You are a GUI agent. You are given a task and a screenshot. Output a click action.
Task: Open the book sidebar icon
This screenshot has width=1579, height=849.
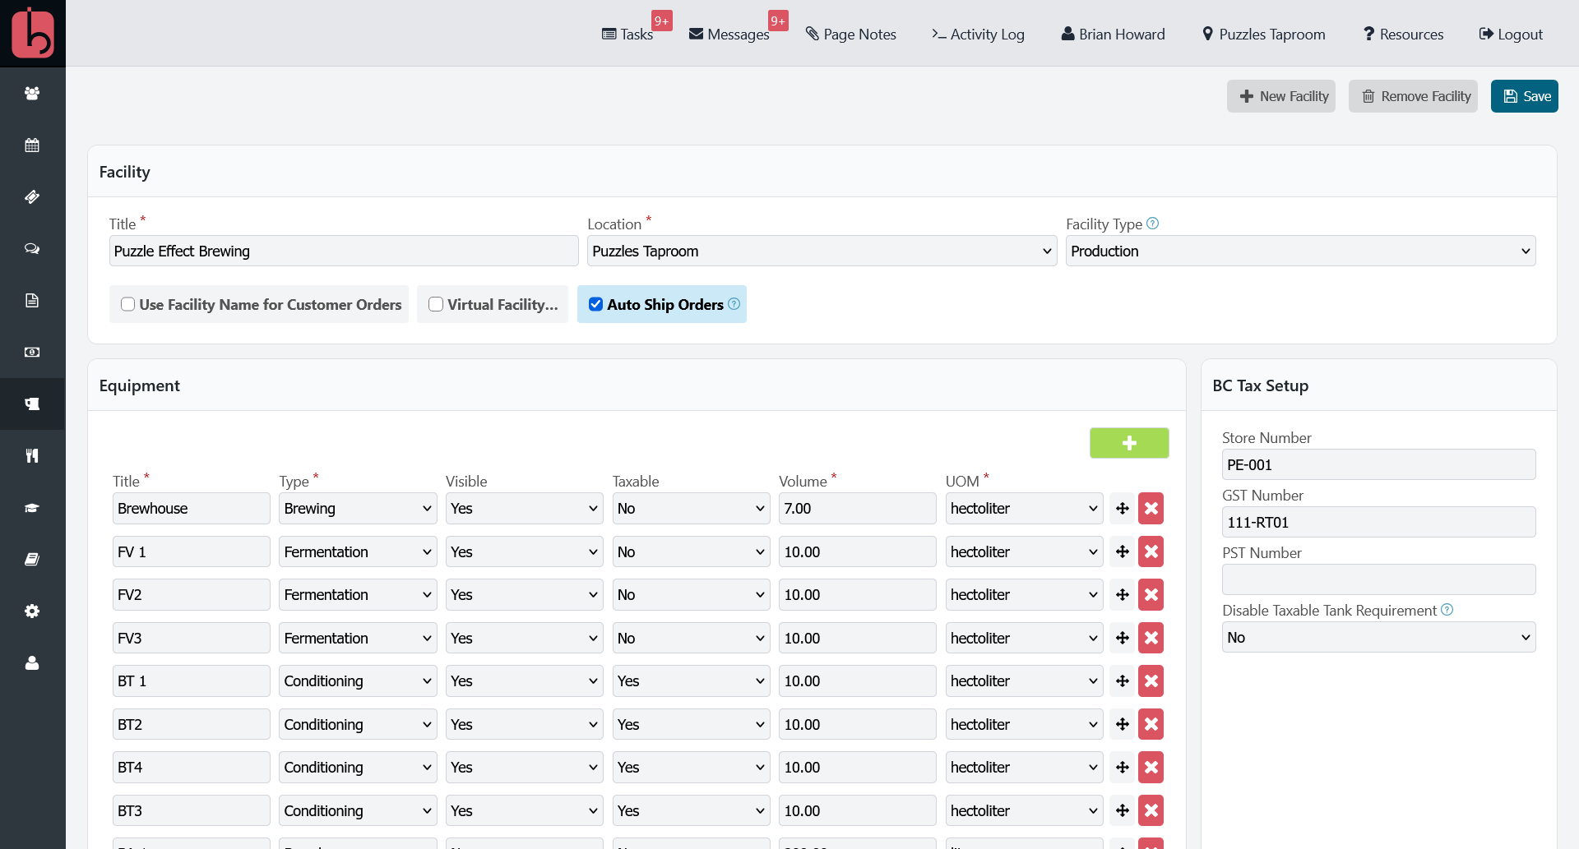pos(32,560)
